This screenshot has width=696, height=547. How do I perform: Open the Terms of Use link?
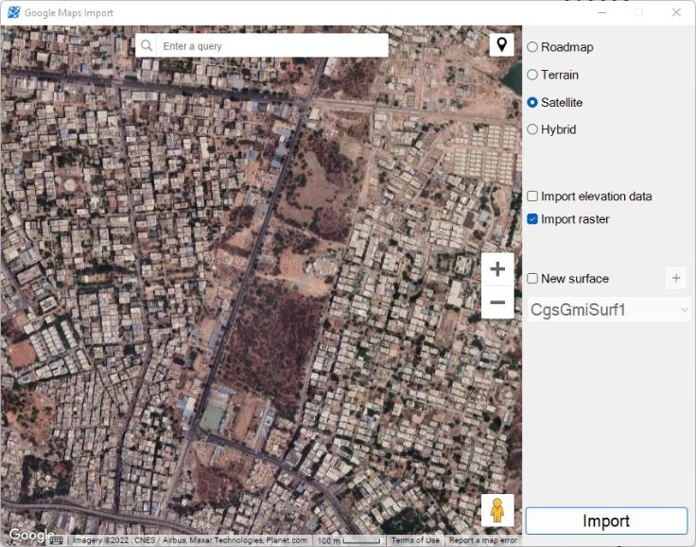pos(415,540)
